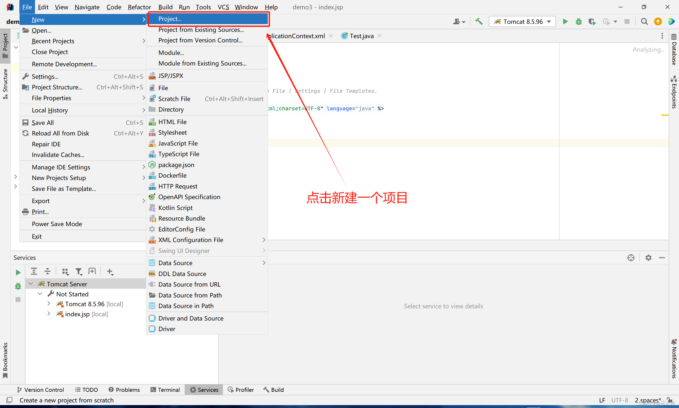Expand the index.jsp [local] service node
679x408 pixels.
tap(49, 314)
